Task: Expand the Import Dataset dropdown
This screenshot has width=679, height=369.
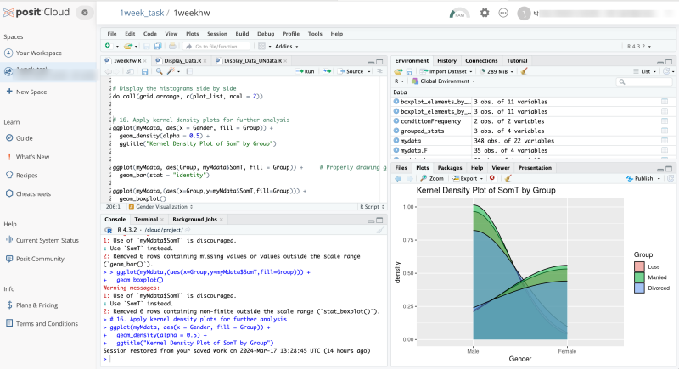Action: tap(446, 71)
